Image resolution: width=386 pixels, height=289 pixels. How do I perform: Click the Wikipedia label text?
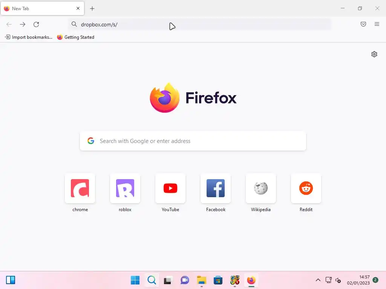pyautogui.click(x=261, y=210)
